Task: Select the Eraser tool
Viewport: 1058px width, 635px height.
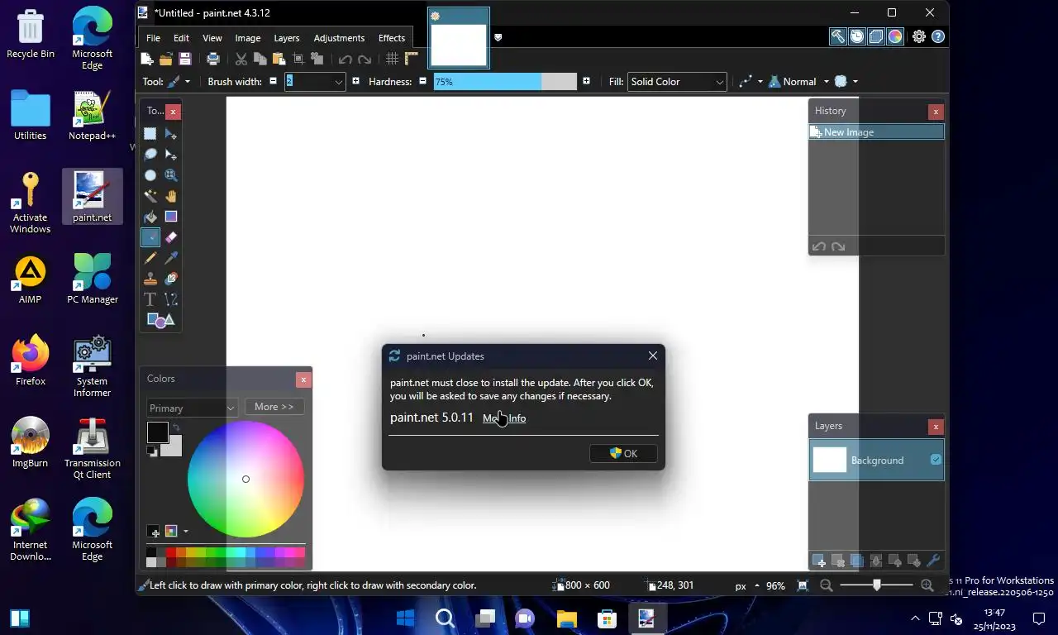Action: point(171,237)
